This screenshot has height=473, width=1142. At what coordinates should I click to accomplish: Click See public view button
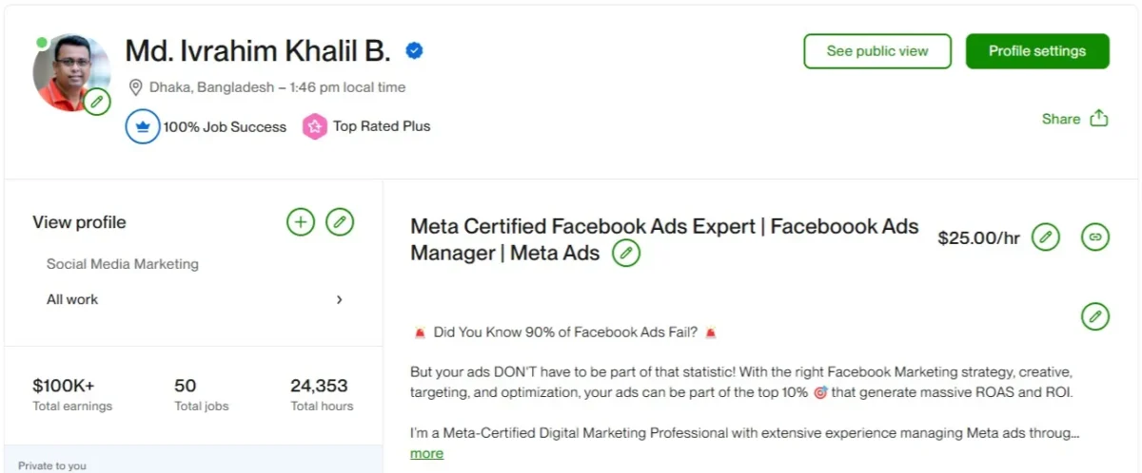[877, 51]
